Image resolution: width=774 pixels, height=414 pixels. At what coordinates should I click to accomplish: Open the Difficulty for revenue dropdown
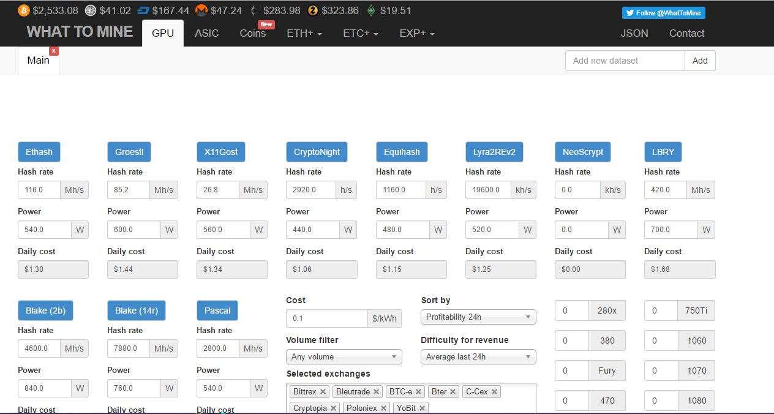click(478, 356)
